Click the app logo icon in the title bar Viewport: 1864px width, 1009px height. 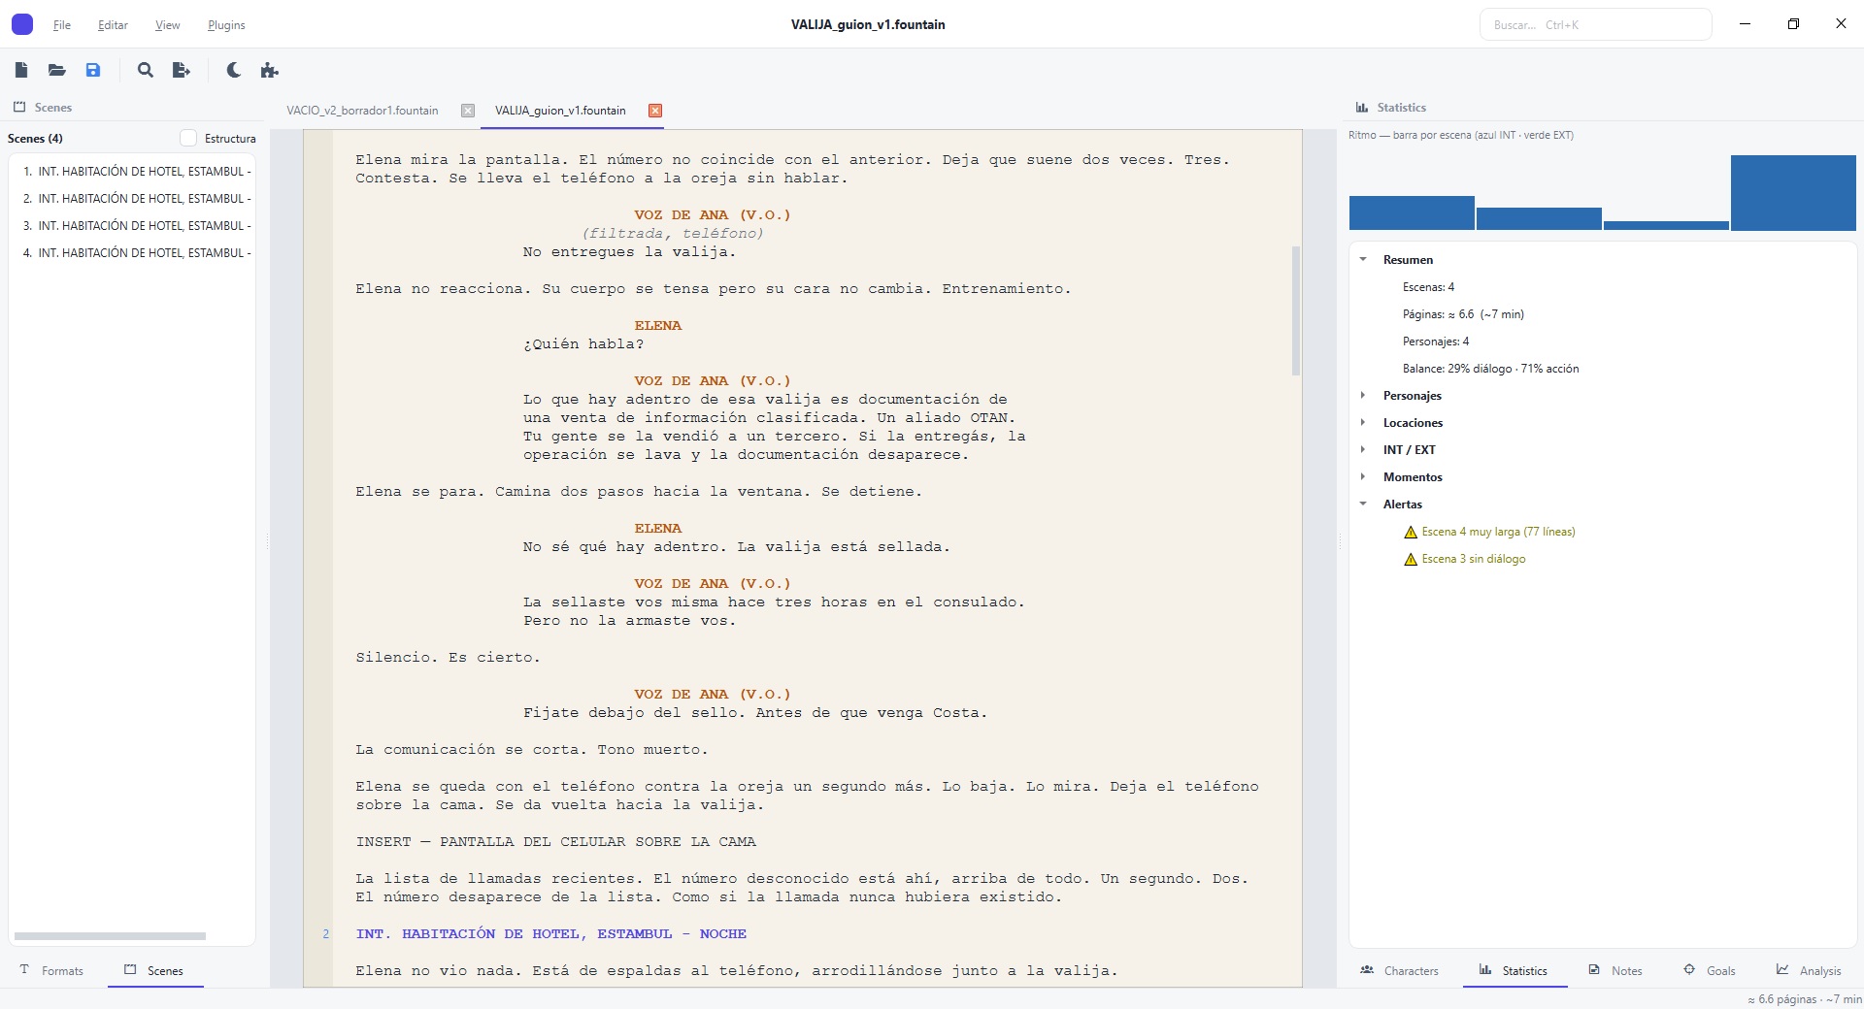(x=22, y=24)
